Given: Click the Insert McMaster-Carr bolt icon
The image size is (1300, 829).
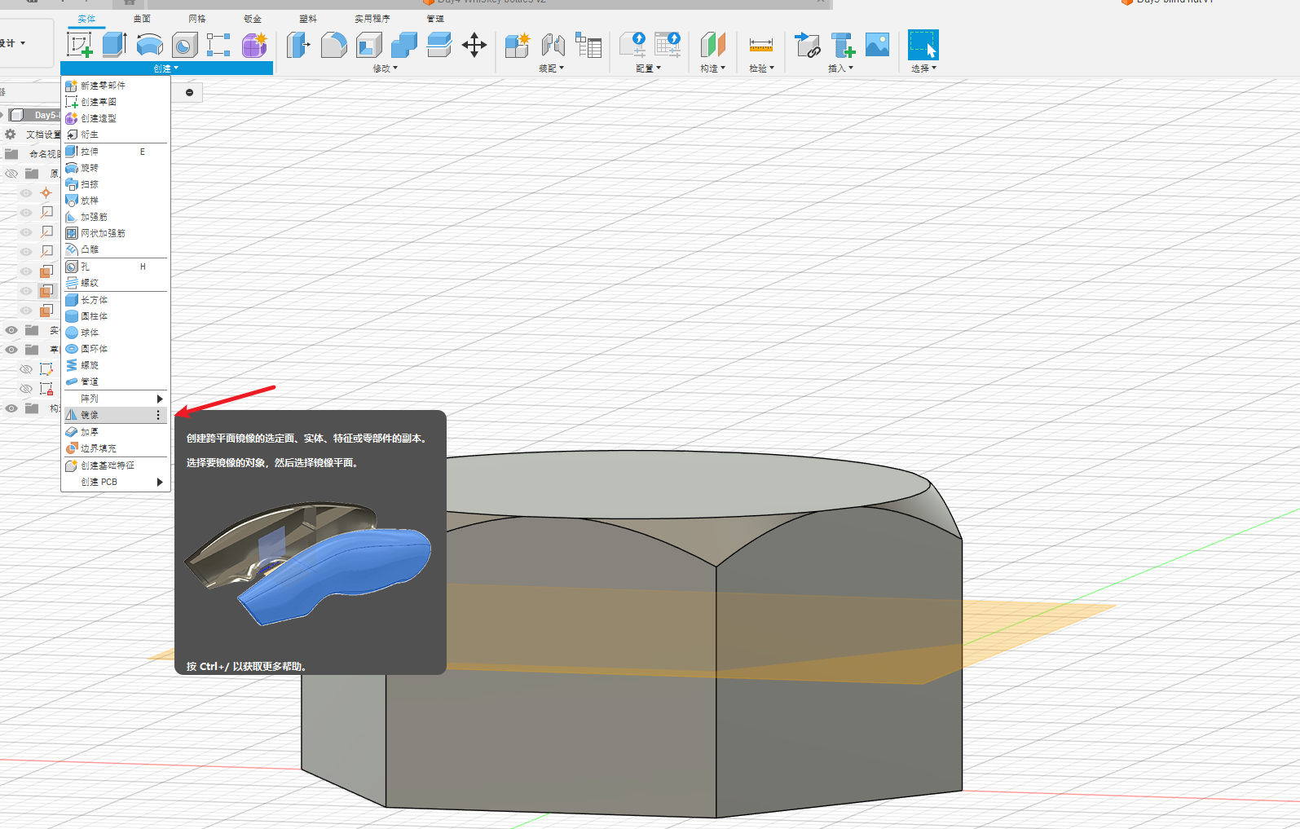Looking at the screenshot, I should point(842,45).
